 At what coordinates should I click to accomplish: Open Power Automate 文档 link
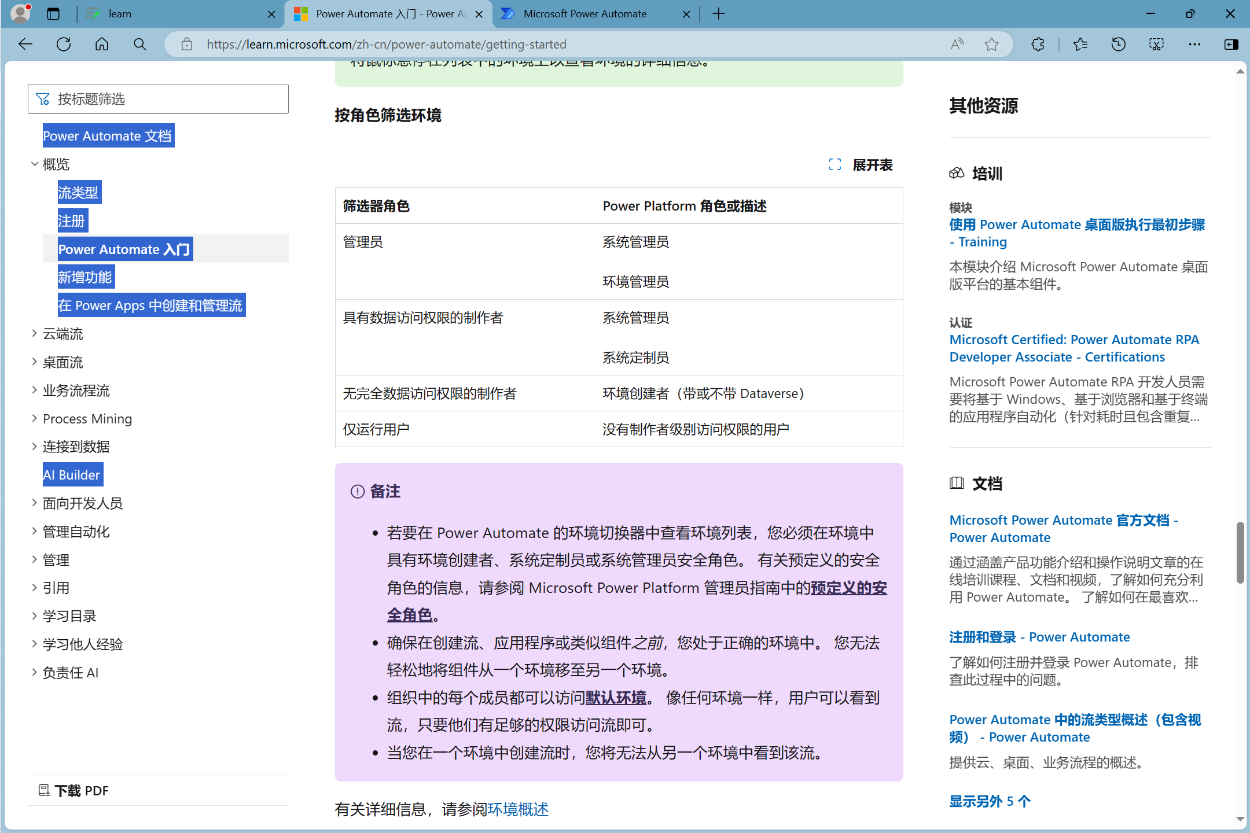tap(108, 136)
